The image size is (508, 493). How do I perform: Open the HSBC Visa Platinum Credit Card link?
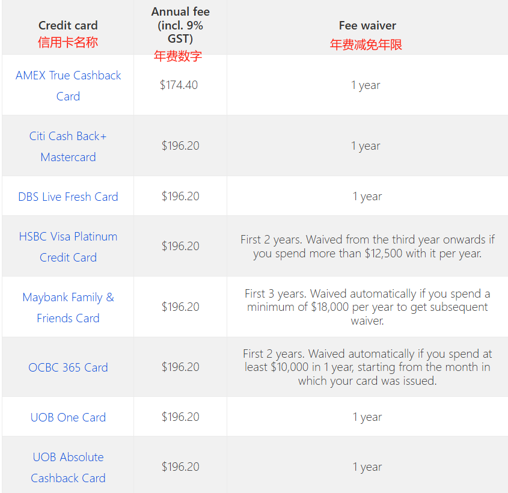coord(68,247)
